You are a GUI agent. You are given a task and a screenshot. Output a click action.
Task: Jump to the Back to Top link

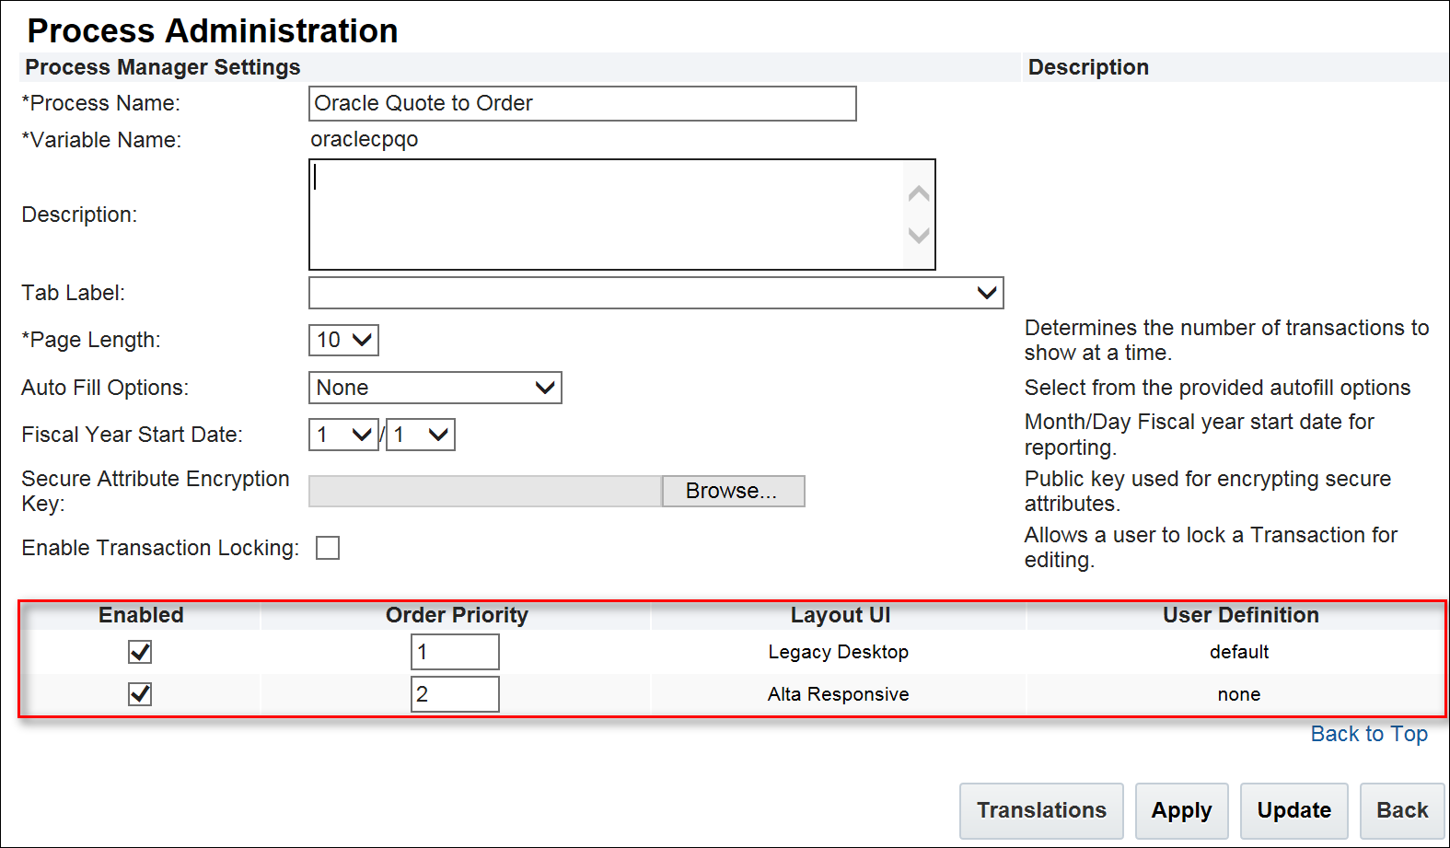1369,734
